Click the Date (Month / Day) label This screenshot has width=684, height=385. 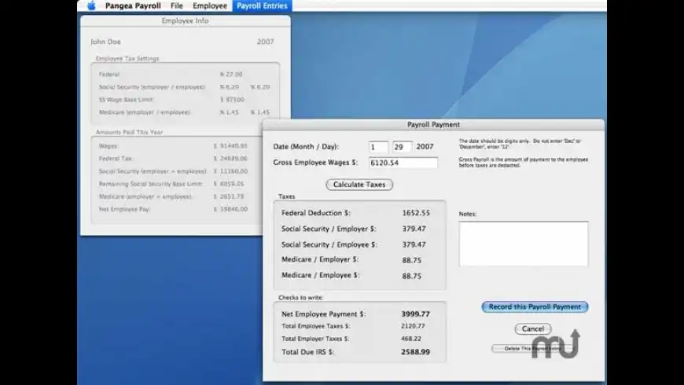click(306, 147)
